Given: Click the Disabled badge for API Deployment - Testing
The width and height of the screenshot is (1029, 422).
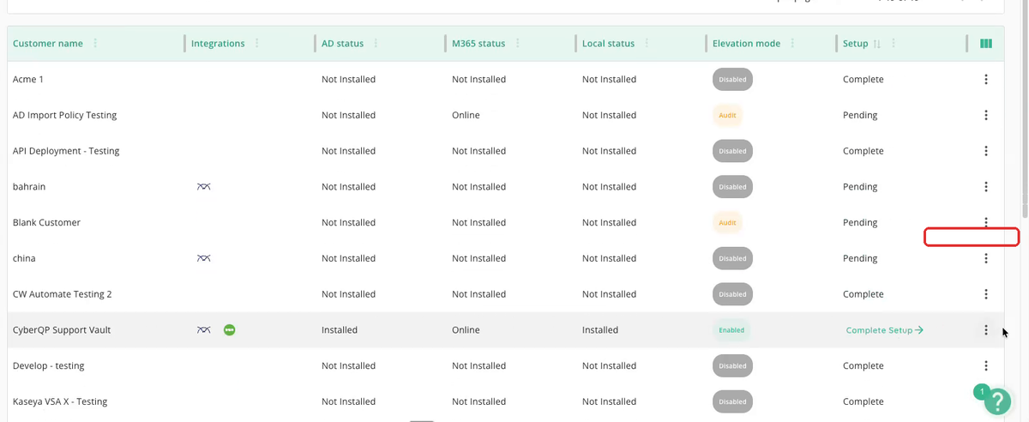Looking at the screenshot, I should pyautogui.click(x=732, y=151).
